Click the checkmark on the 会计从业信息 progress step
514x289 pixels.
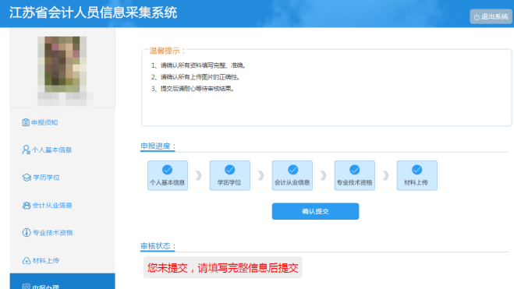[292, 170]
